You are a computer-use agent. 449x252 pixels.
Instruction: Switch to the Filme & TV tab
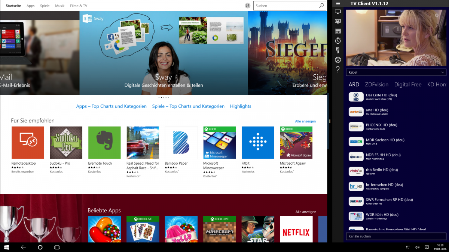79,6
